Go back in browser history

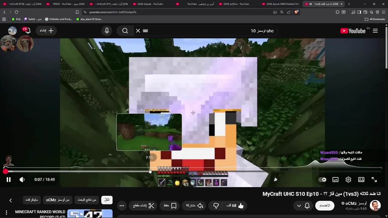click(4, 12)
